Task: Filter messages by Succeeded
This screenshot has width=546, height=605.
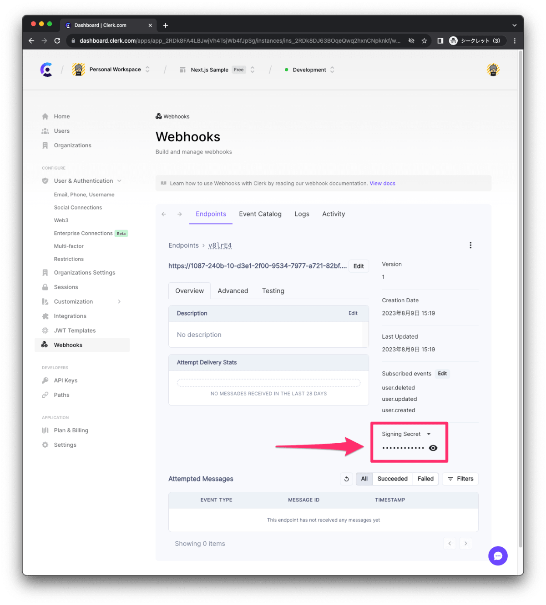Action: click(393, 479)
